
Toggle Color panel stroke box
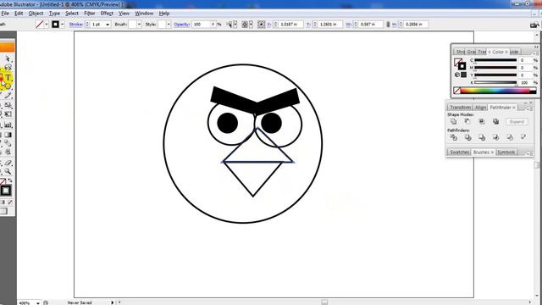462,66
